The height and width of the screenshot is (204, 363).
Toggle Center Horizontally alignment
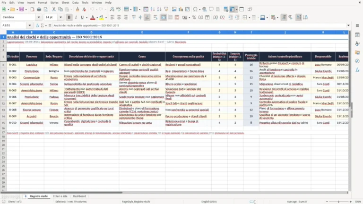119,17
